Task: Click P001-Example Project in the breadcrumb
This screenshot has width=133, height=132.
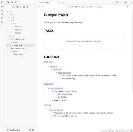Action: 82,7
